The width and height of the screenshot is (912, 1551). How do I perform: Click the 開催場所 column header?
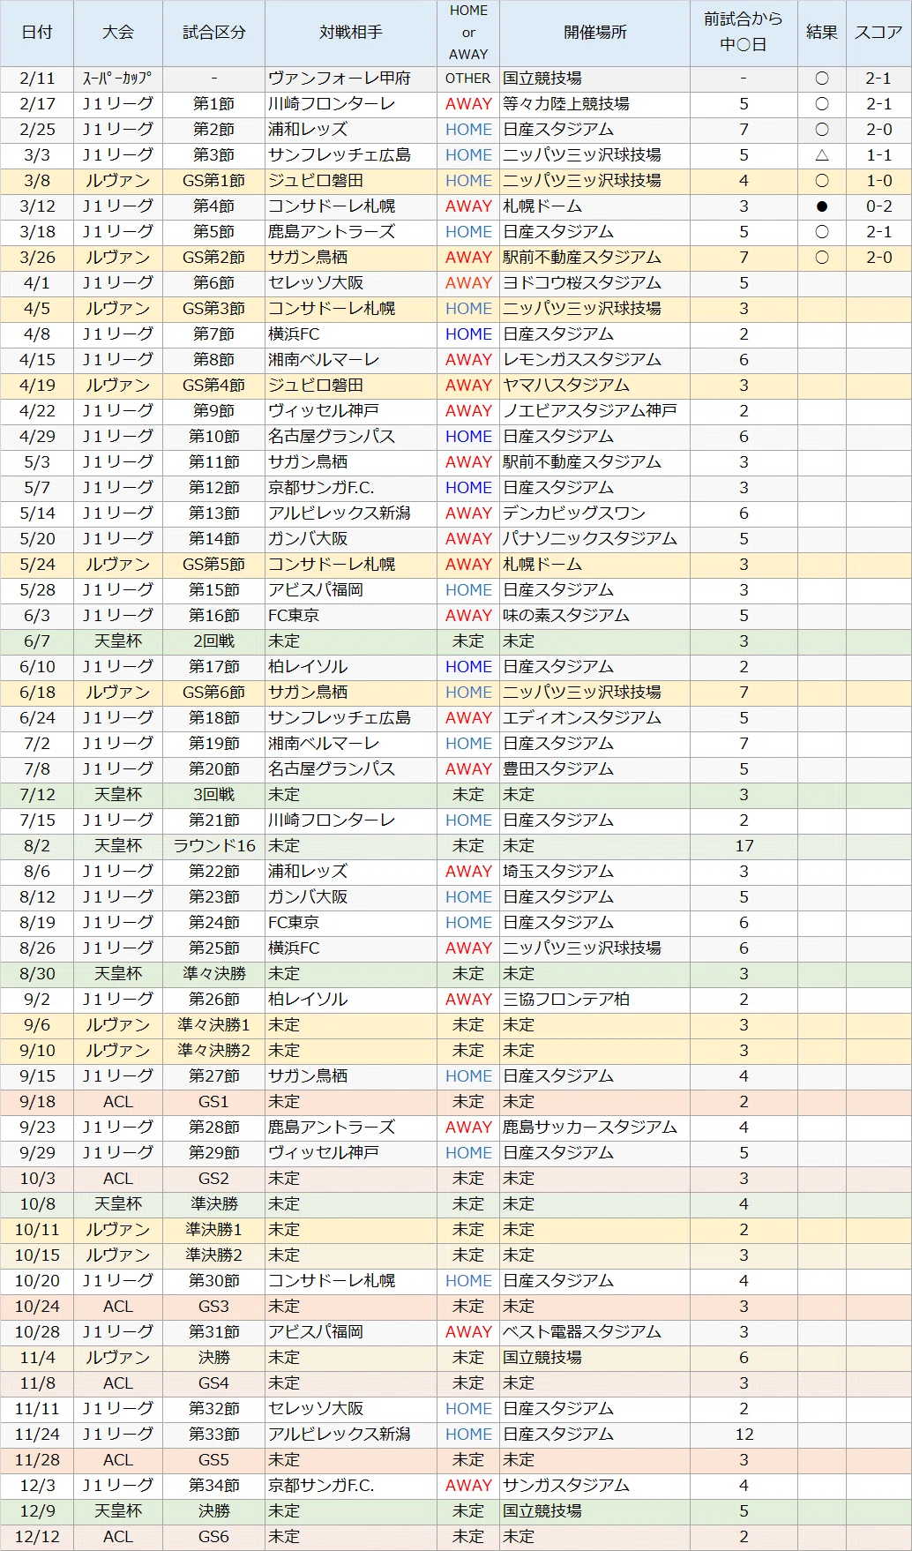595,33
